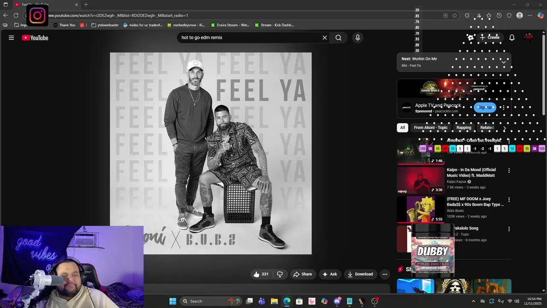Open the Wais Beatz channel link

(x=456, y=210)
